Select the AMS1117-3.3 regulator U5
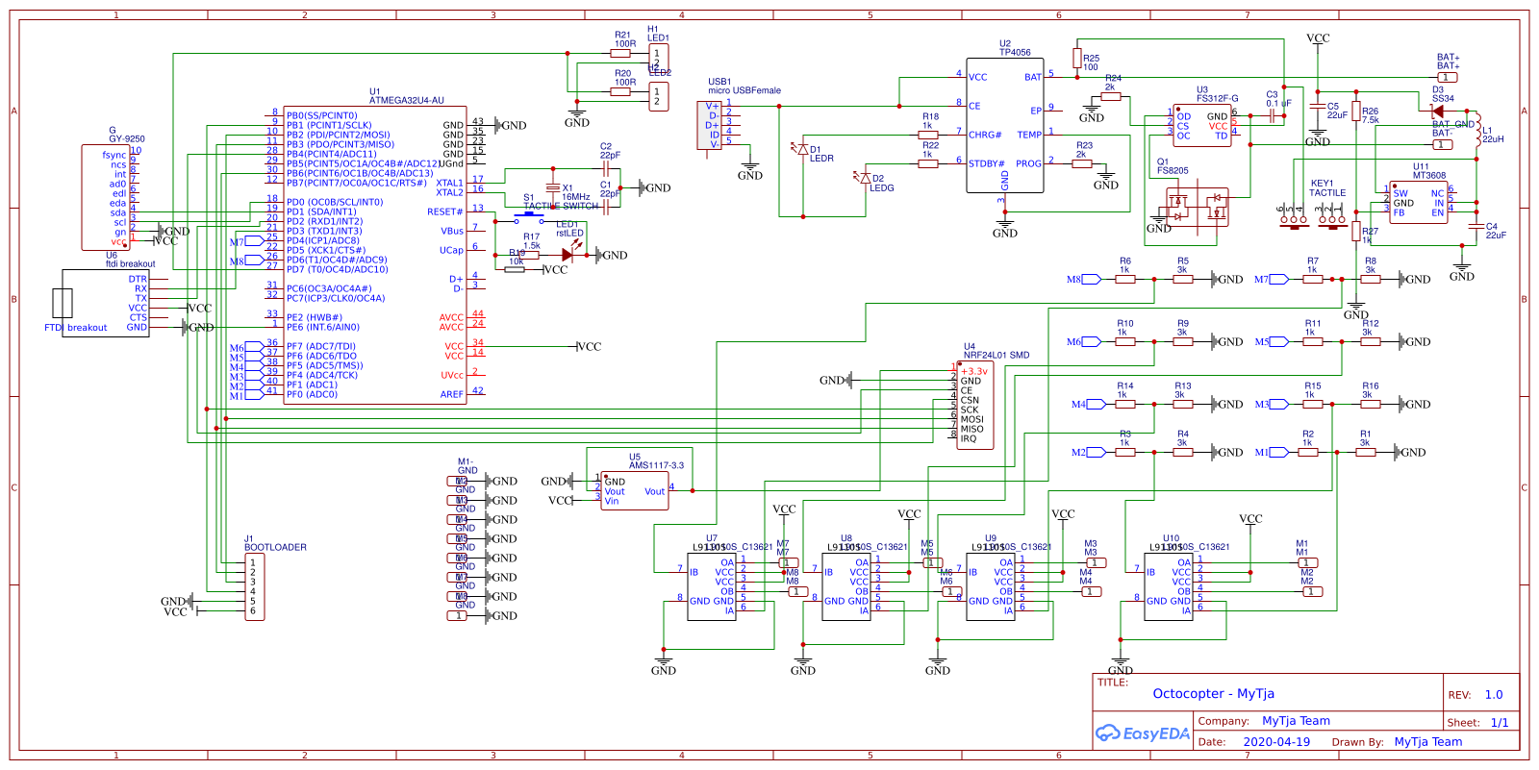 (634, 490)
